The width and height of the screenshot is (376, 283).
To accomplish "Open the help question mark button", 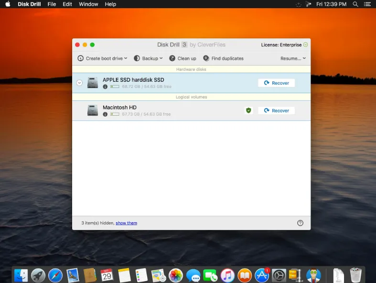I will click(x=300, y=223).
